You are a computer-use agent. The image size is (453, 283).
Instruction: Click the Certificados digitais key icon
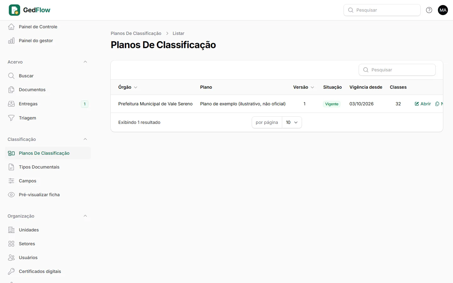click(11, 271)
